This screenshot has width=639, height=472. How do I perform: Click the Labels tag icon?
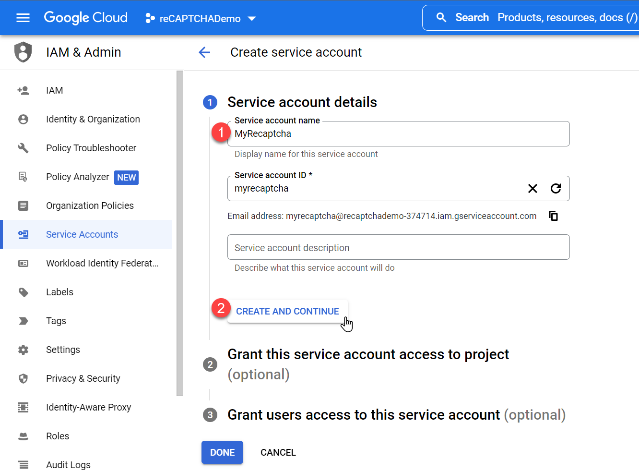[23, 292]
